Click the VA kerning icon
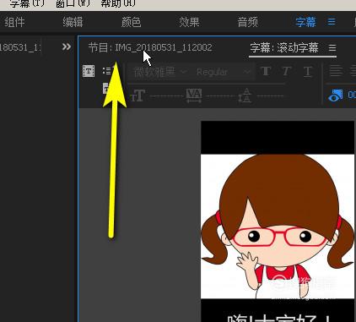The width and height of the screenshot is (356, 322). 194,96
